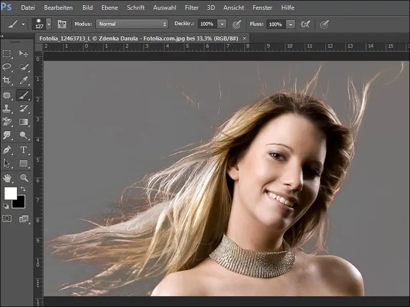Open the Datei menu
The image size is (410, 307).
click(28, 8)
